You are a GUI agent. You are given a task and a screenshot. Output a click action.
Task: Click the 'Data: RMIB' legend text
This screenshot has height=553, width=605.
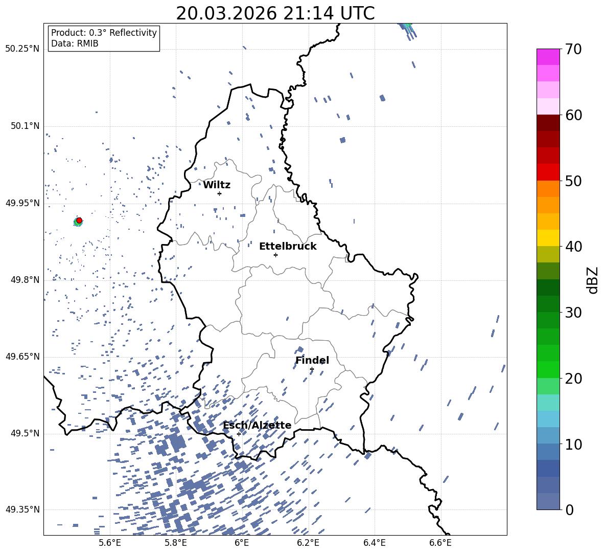point(75,43)
